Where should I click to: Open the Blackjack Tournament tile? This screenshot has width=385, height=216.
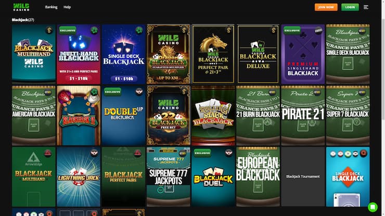tap(303, 177)
